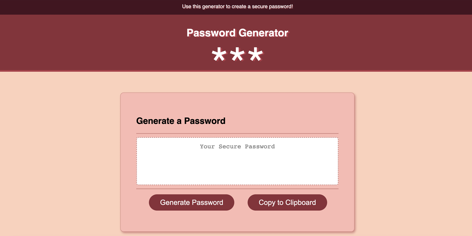
Task: Click inside the Your Secure Password field
Action: (x=237, y=160)
